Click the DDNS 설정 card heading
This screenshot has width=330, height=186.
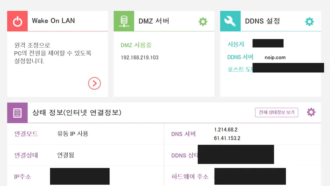[262, 21]
